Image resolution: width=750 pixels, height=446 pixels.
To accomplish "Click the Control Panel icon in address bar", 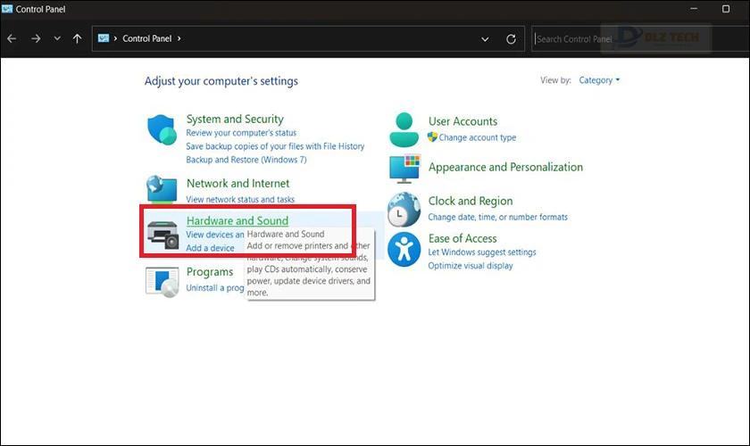I will pyautogui.click(x=104, y=38).
